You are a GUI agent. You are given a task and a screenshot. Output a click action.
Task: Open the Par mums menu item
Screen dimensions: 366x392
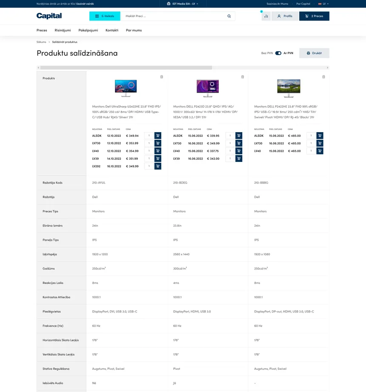[134, 30]
